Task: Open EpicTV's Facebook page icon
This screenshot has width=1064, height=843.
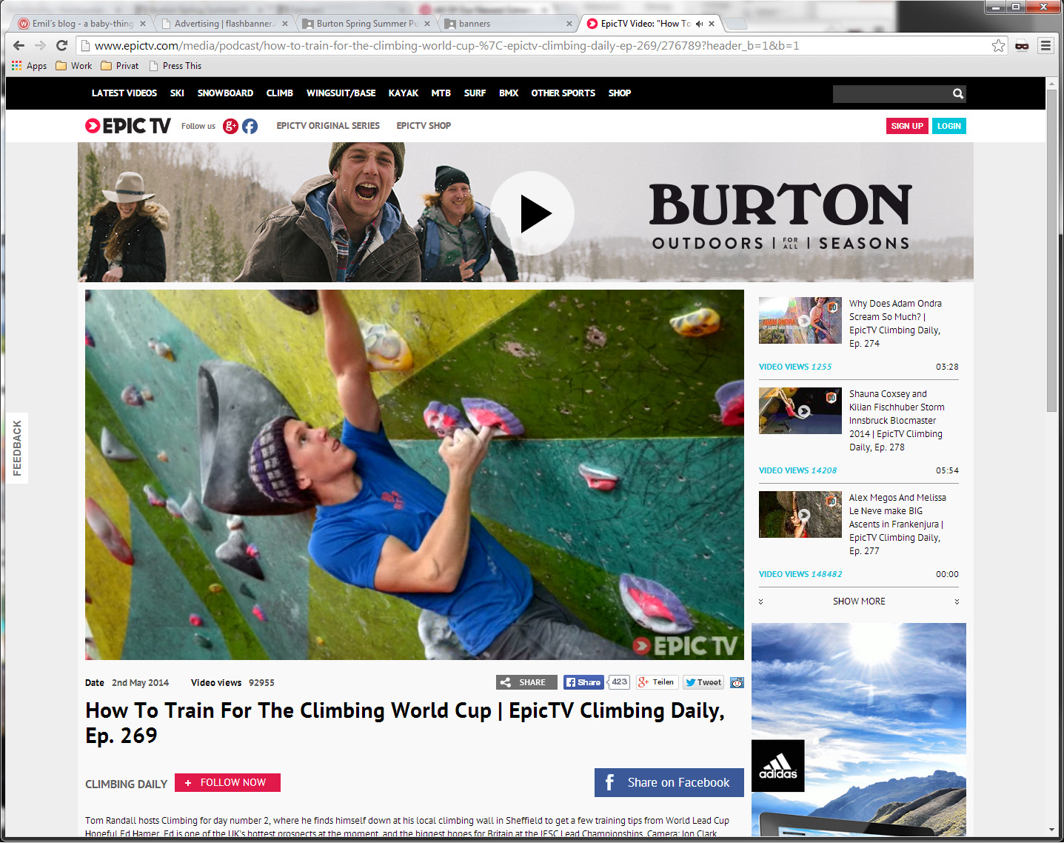Action: click(250, 126)
